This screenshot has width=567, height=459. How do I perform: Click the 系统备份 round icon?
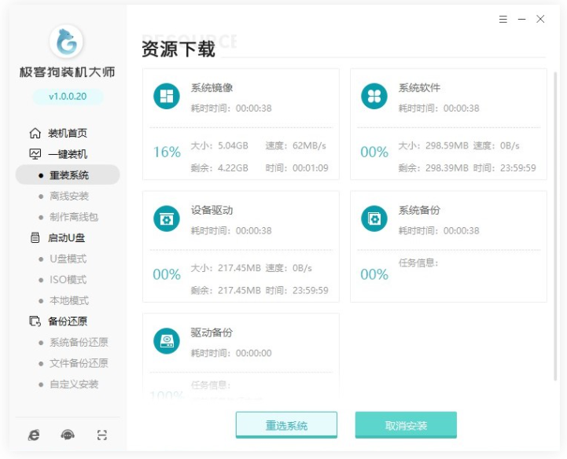point(374,219)
